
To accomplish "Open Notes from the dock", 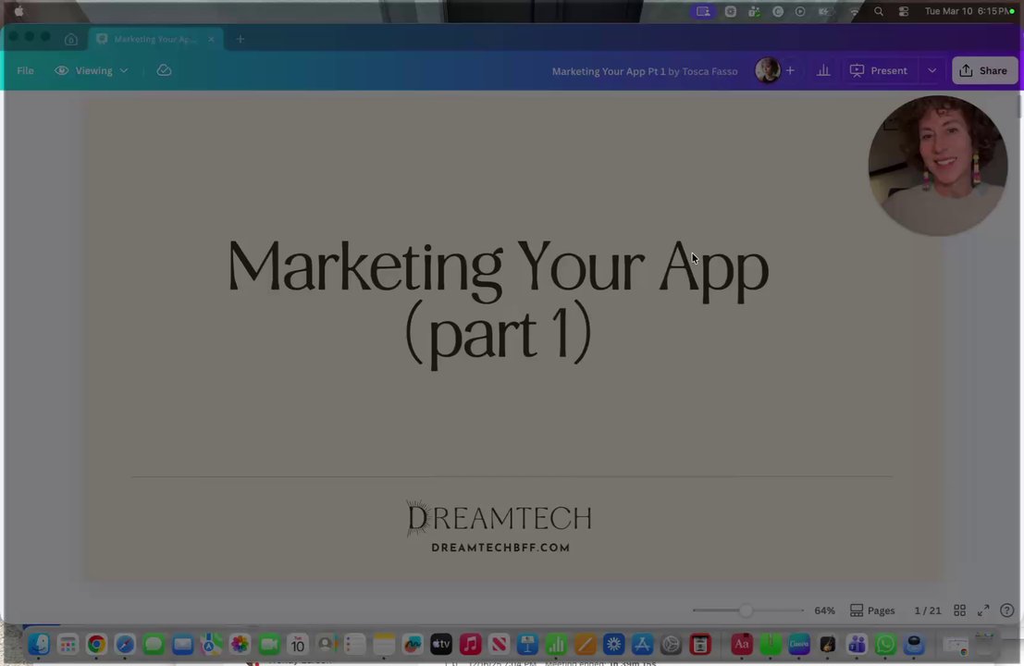I will coord(383,645).
